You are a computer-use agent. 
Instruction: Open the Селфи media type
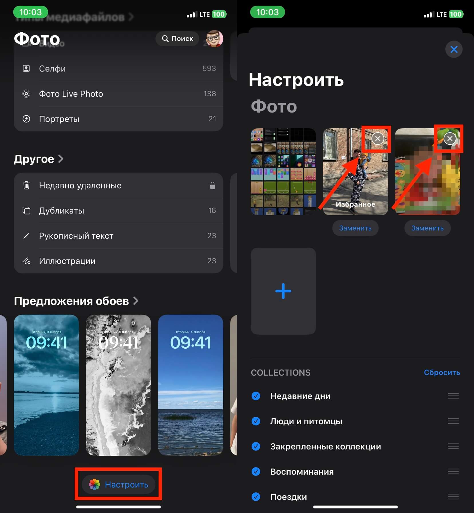(x=118, y=69)
